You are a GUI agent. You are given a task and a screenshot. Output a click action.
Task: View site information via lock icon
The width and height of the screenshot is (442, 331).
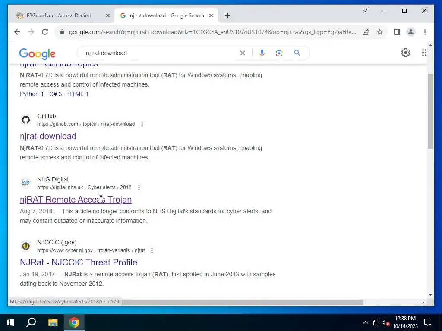pyautogui.click(x=62, y=32)
